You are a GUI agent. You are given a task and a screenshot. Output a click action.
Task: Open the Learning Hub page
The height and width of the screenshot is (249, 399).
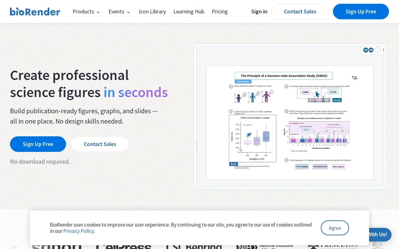189,12
